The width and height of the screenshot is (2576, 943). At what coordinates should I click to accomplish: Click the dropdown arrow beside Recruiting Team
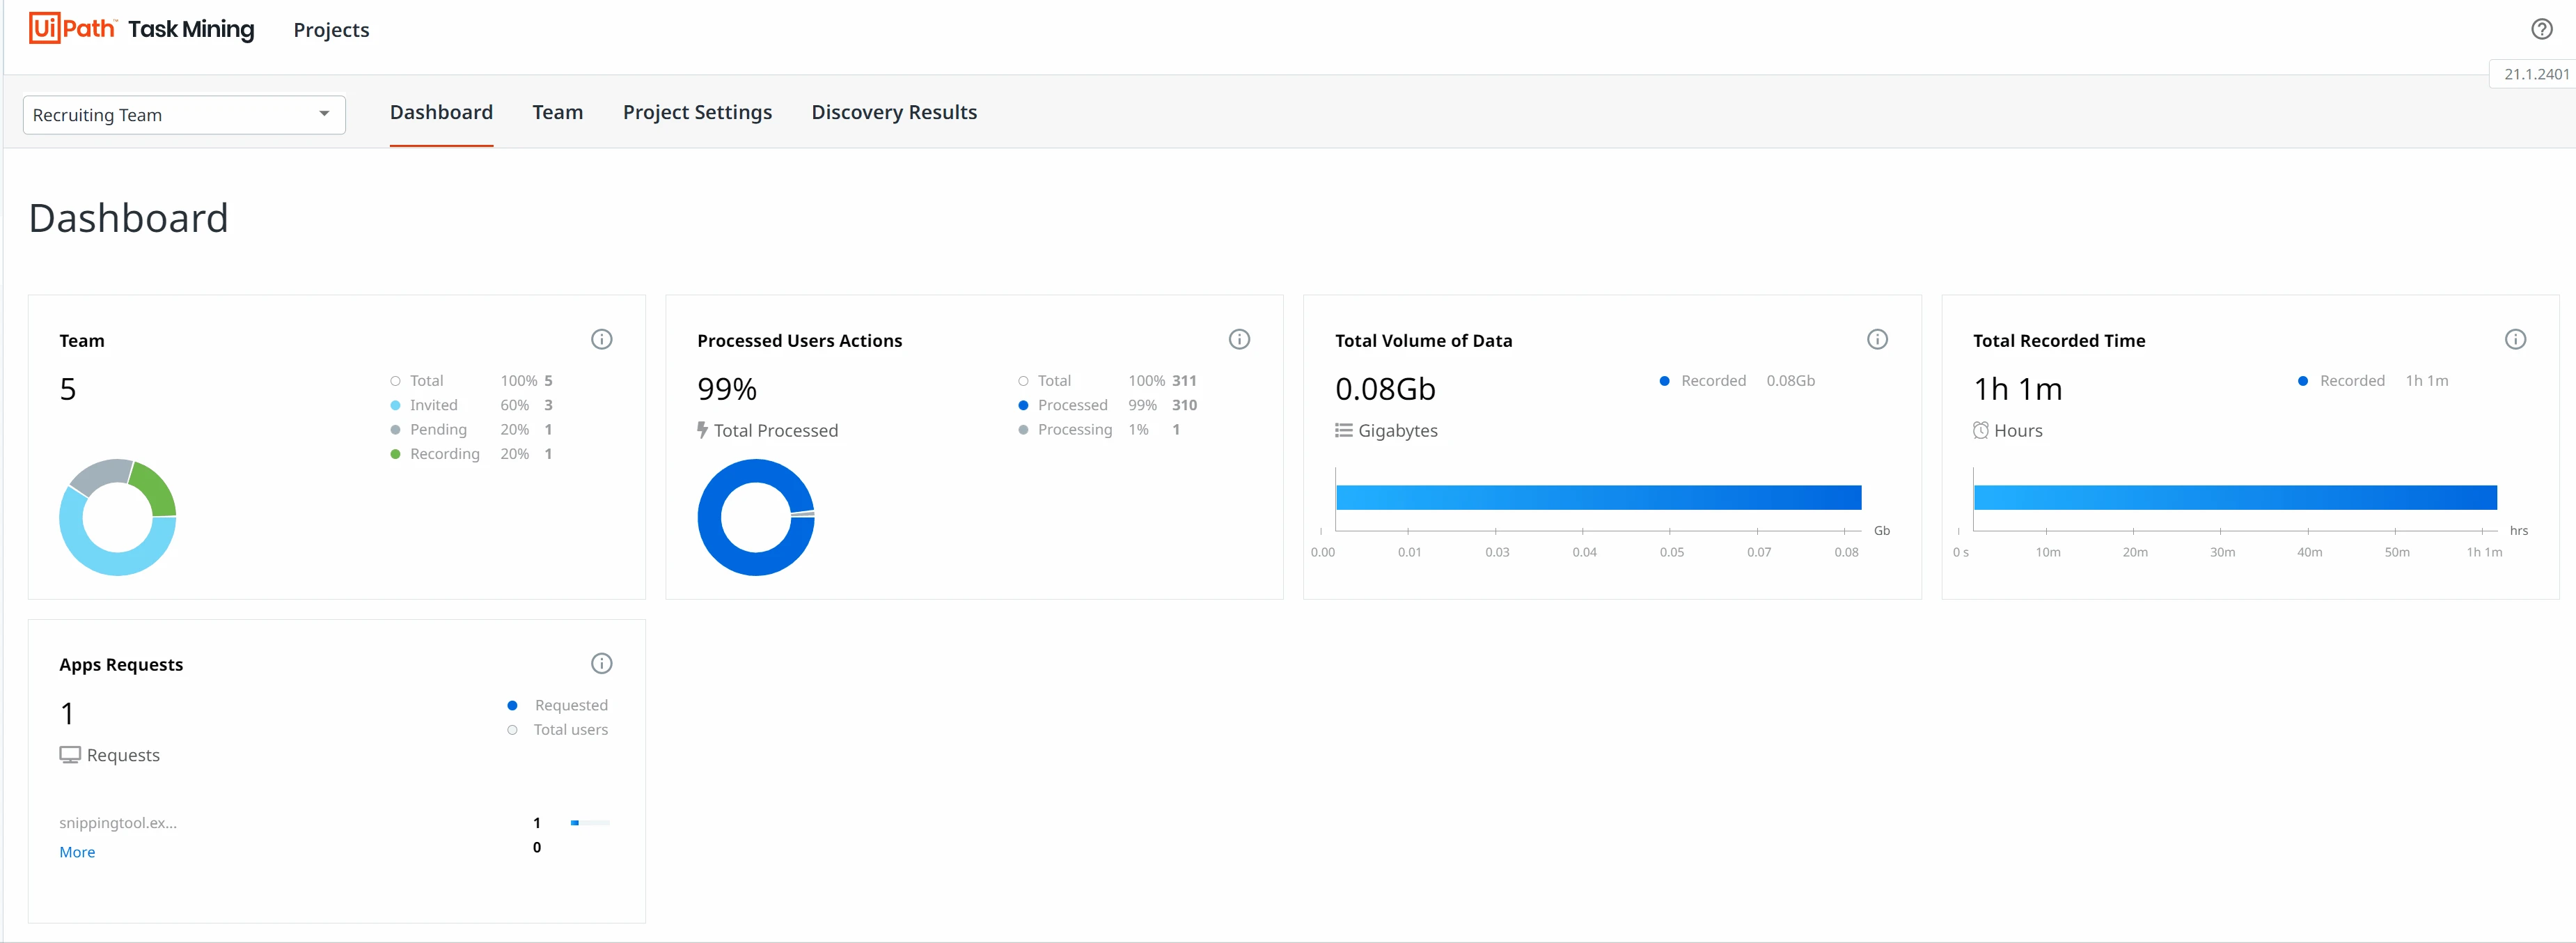pos(324,114)
